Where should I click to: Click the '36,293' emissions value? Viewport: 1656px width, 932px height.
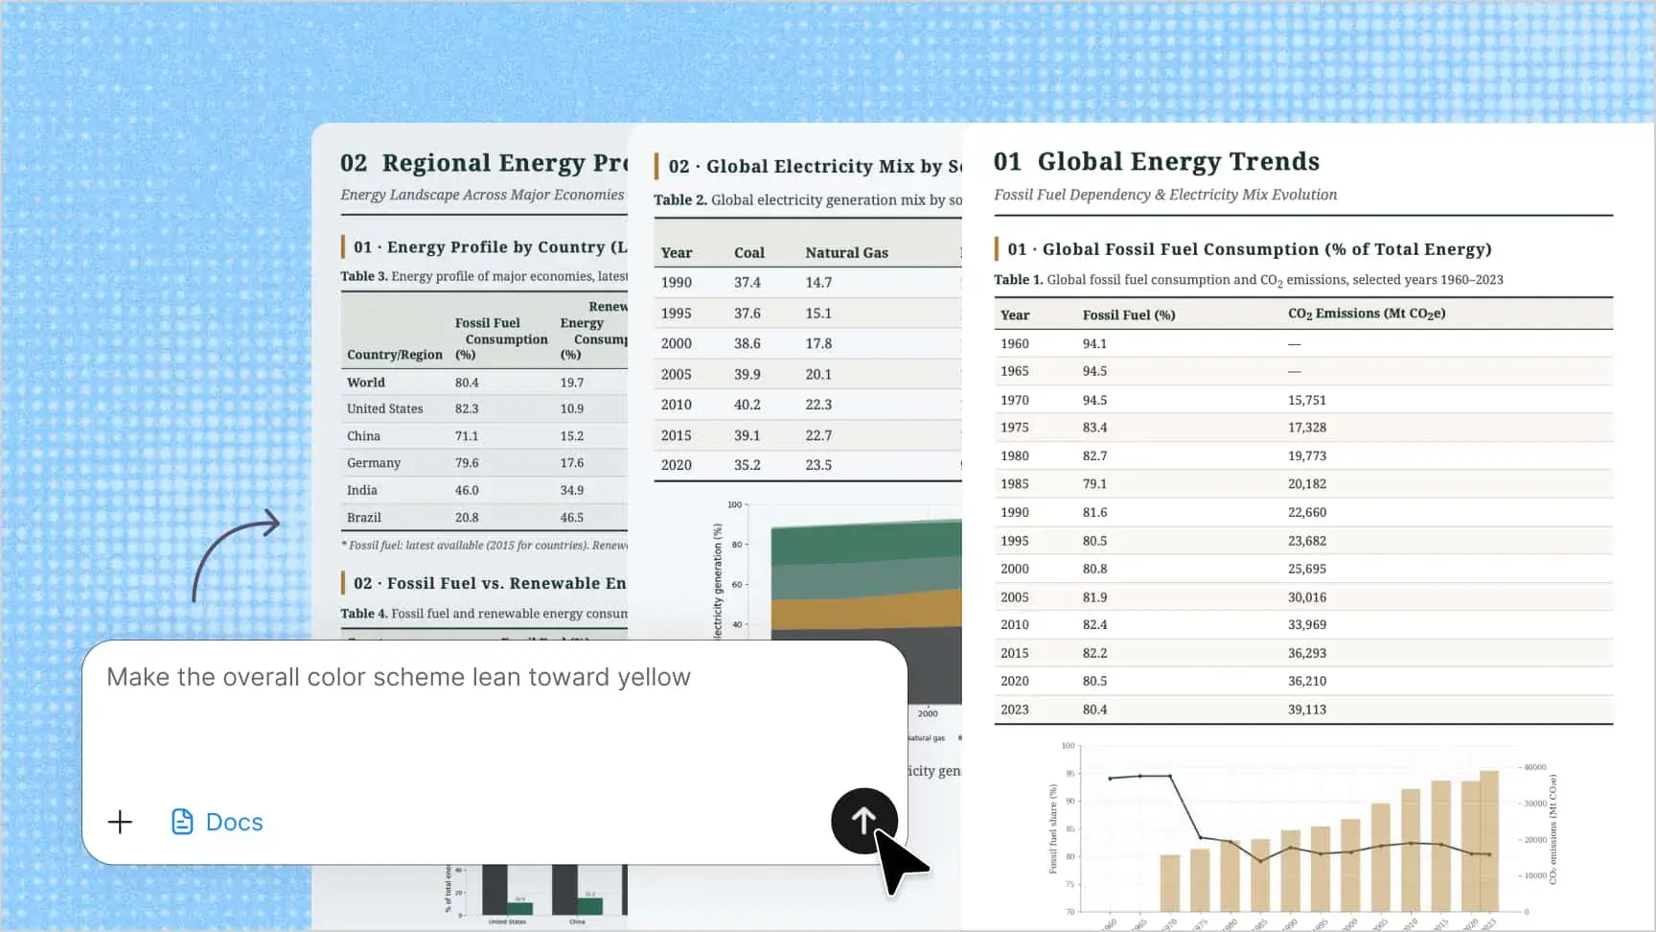point(1307,653)
